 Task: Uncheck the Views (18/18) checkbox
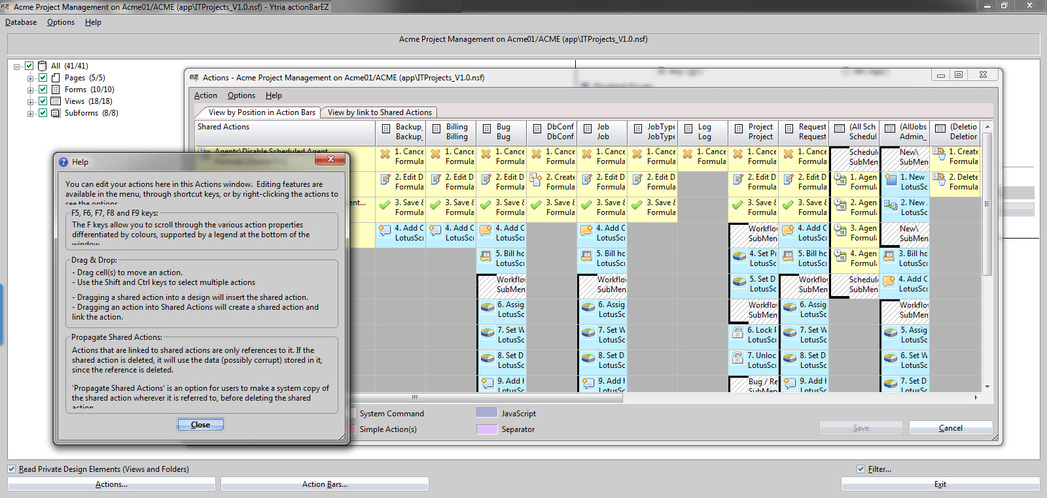pos(43,101)
